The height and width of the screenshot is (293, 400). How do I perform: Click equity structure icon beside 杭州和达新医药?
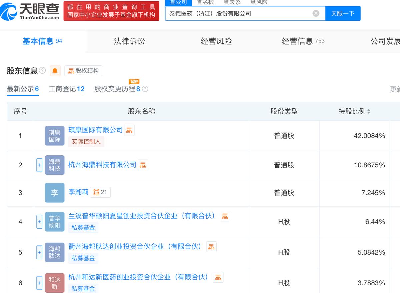(218, 277)
